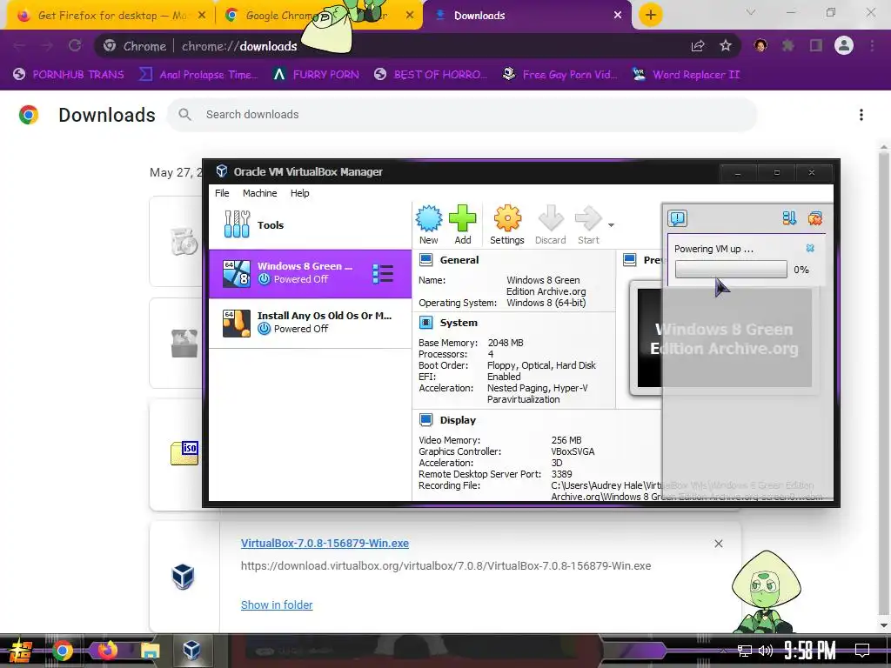Screen dimensions: 891x668
Task: Click the ISO file icon in Downloads
Action: 184,452
